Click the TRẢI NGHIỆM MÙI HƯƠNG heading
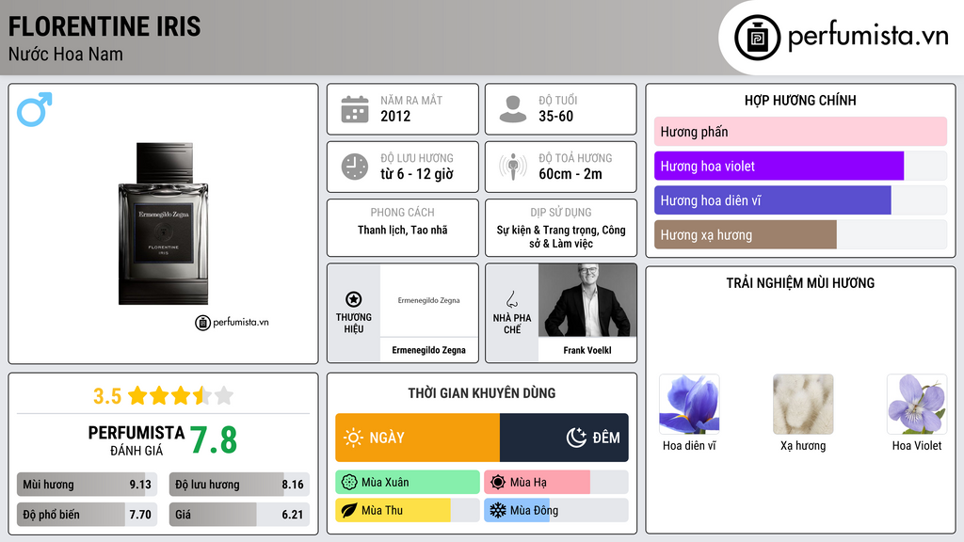This screenshot has width=964, height=542. coord(800,283)
